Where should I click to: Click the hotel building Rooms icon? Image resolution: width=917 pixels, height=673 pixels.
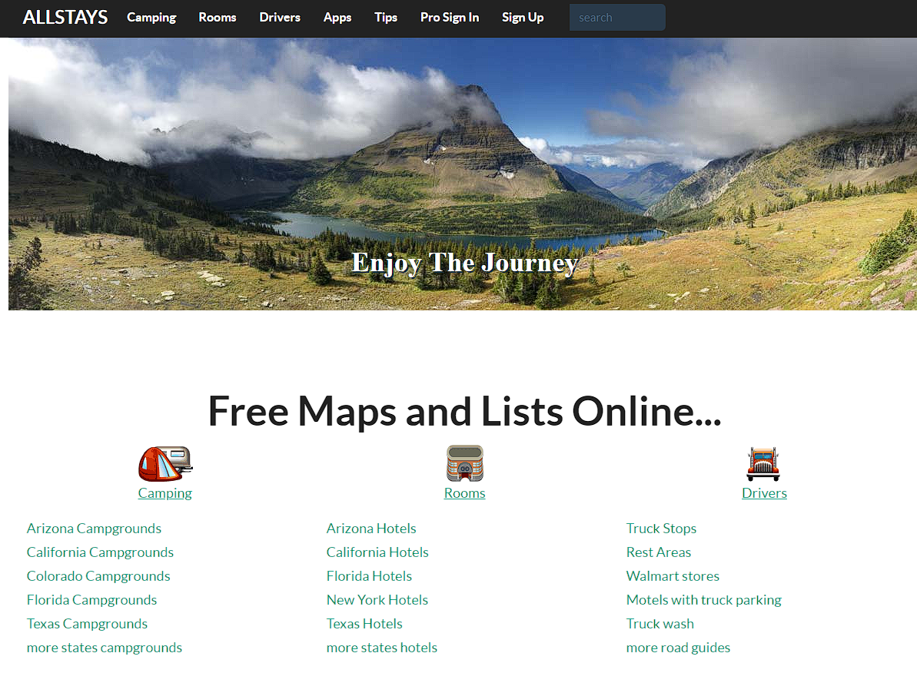[x=465, y=463]
